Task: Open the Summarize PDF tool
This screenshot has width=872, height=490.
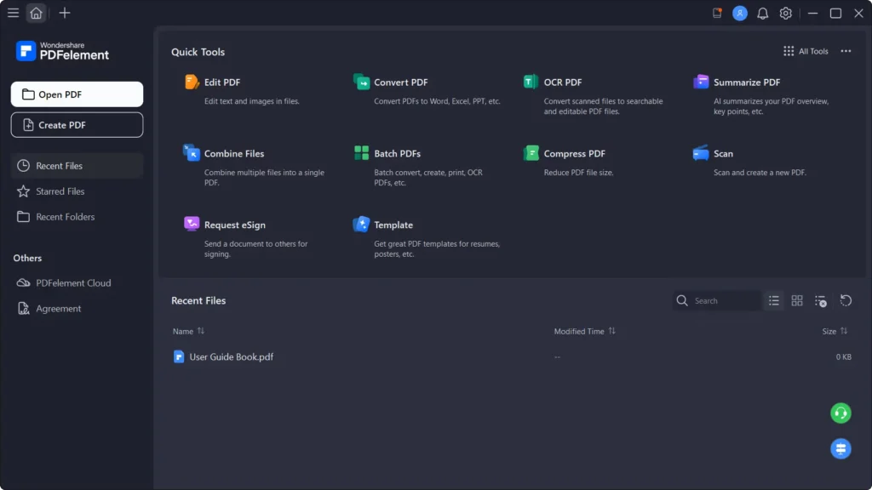Action: (x=748, y=82)
